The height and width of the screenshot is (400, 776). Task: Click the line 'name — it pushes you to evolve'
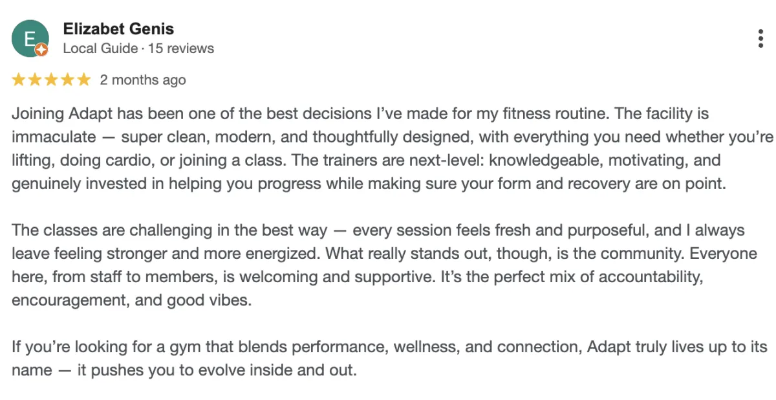pyautogui.click(x=184, y=371)
